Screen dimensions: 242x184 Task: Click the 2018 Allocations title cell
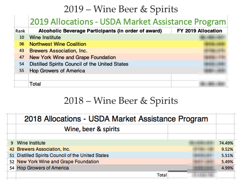point(116,119)
